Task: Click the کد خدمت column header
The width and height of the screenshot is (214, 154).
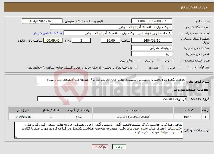Action: pyautogui.click(x=188, y=110)
